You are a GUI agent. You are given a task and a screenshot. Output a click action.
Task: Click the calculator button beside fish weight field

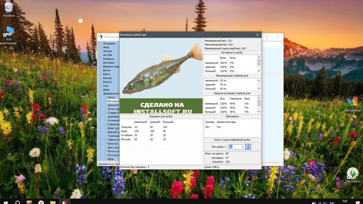click(x=248, y=146)
